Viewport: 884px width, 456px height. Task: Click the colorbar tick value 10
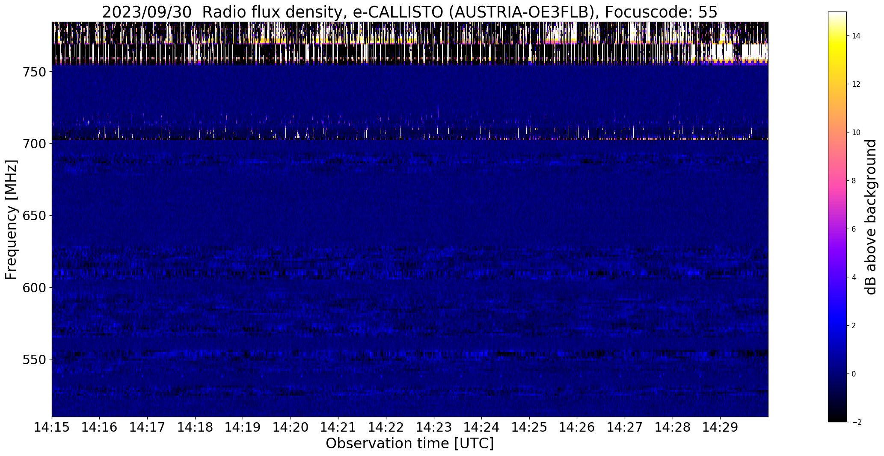click(856, 132)
